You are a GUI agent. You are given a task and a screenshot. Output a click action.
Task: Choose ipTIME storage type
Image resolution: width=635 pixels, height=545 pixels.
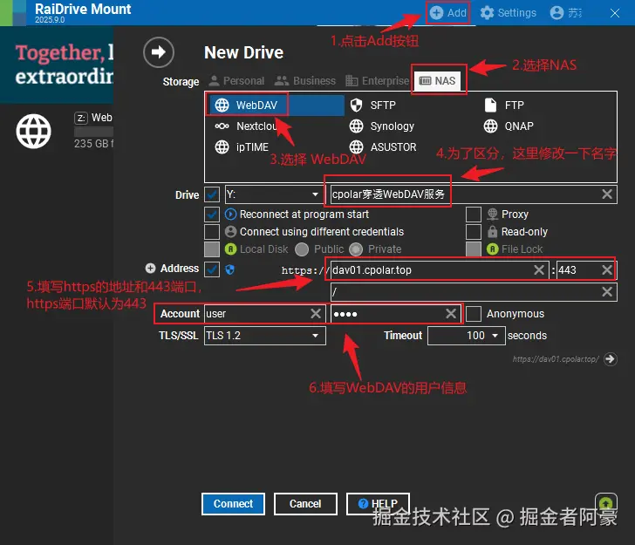click(x=242, y=147)
